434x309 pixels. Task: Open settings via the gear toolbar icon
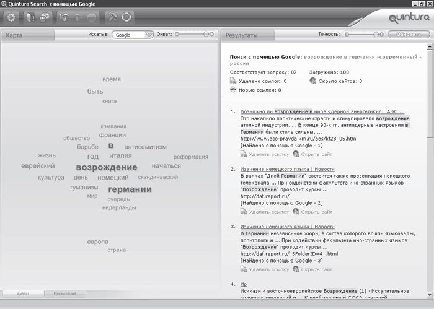tap(11, 17)
